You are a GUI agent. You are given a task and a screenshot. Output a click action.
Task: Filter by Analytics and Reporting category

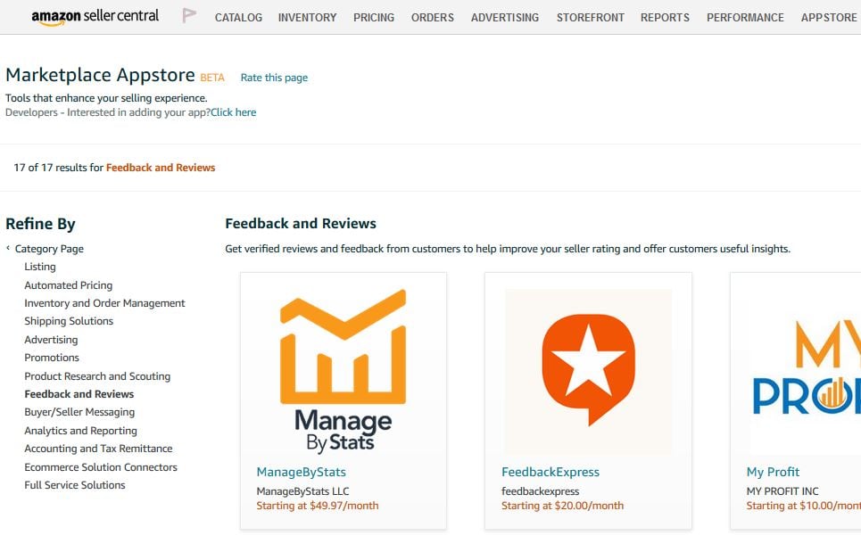tap(80, 431)
